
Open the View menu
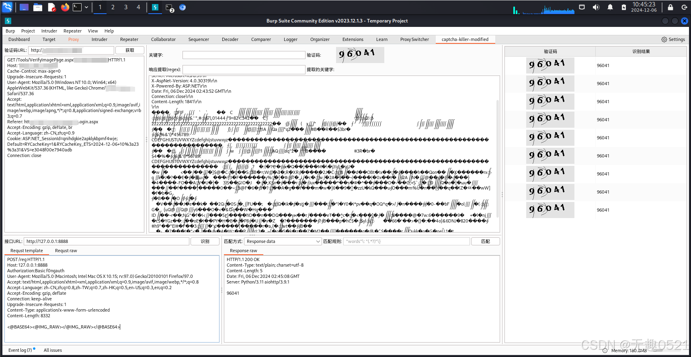[x=93, y=31]
